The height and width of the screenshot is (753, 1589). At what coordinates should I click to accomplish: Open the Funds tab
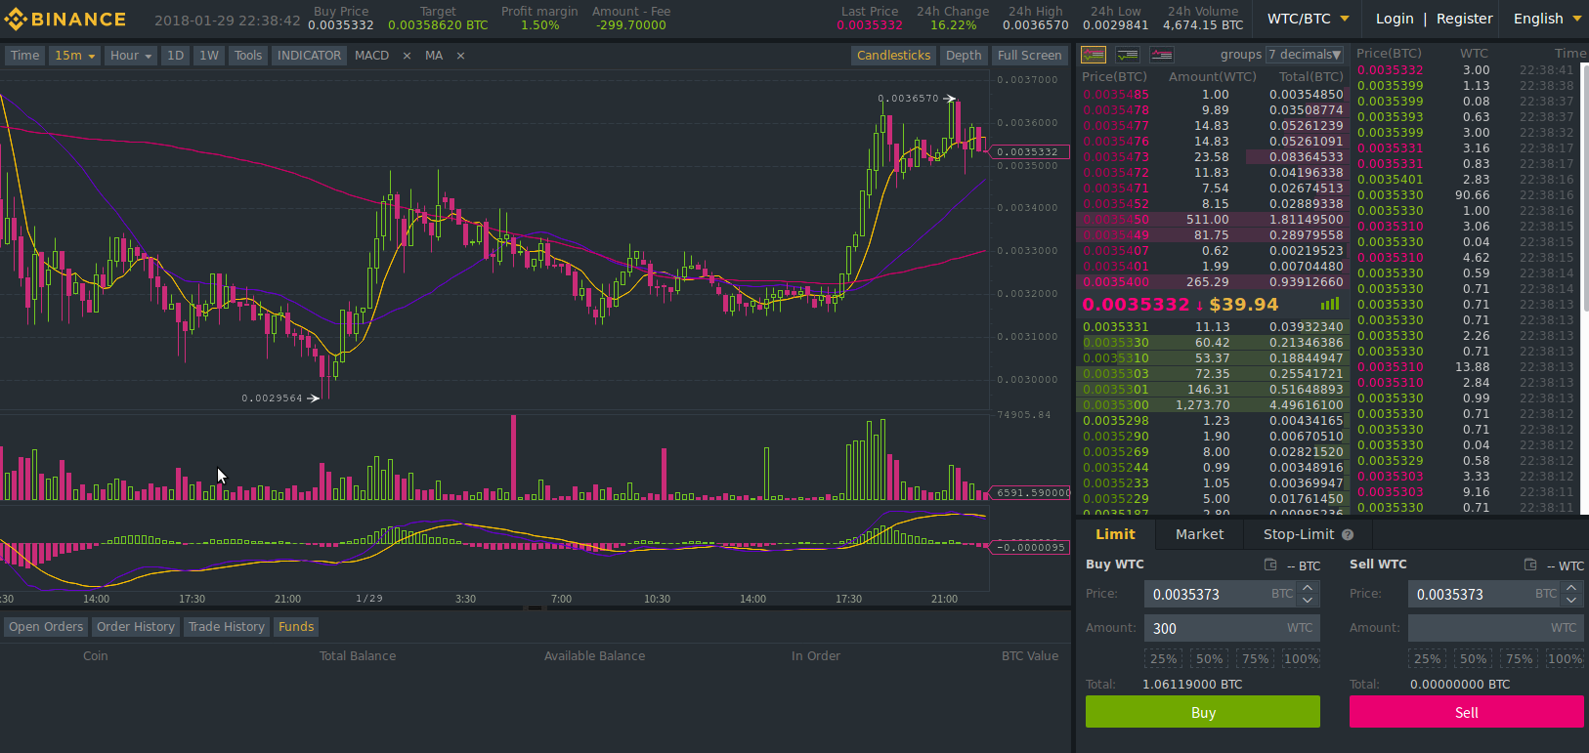click(296, 627)
